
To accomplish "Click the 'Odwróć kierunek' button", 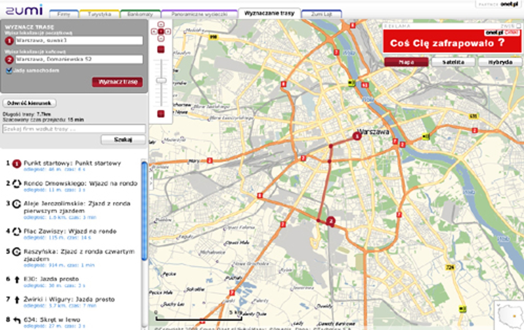I will (29, 103).
